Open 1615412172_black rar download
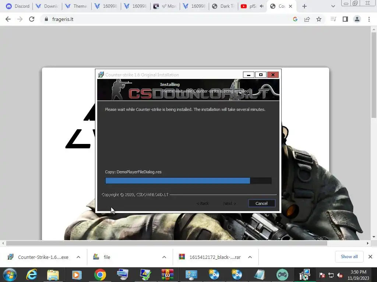Viewport: 377px width, 282px height. (209, 257)
